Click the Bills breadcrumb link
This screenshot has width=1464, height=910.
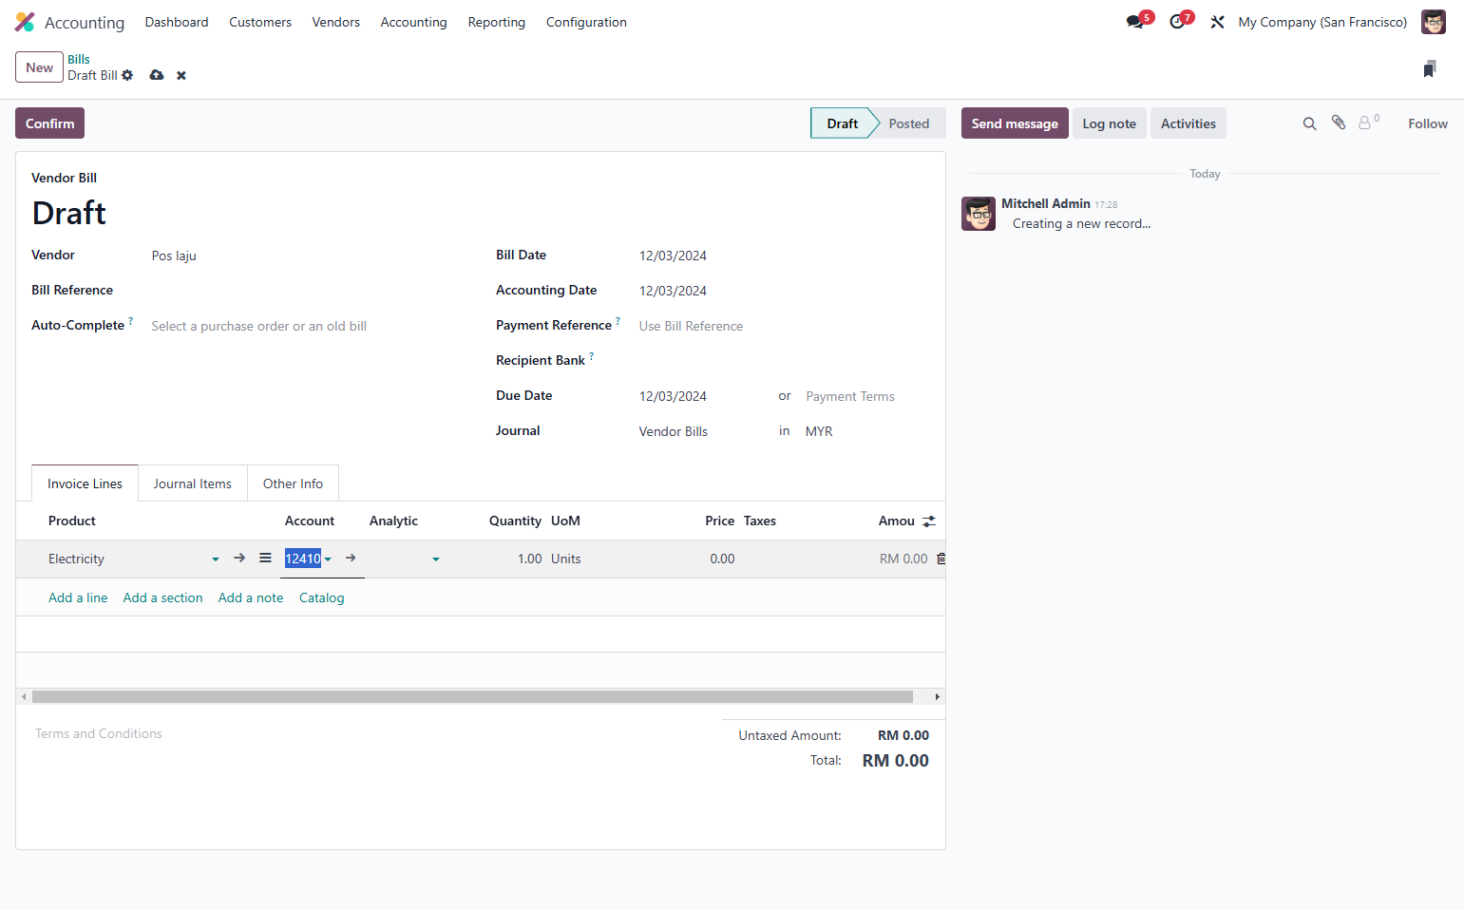79,59
